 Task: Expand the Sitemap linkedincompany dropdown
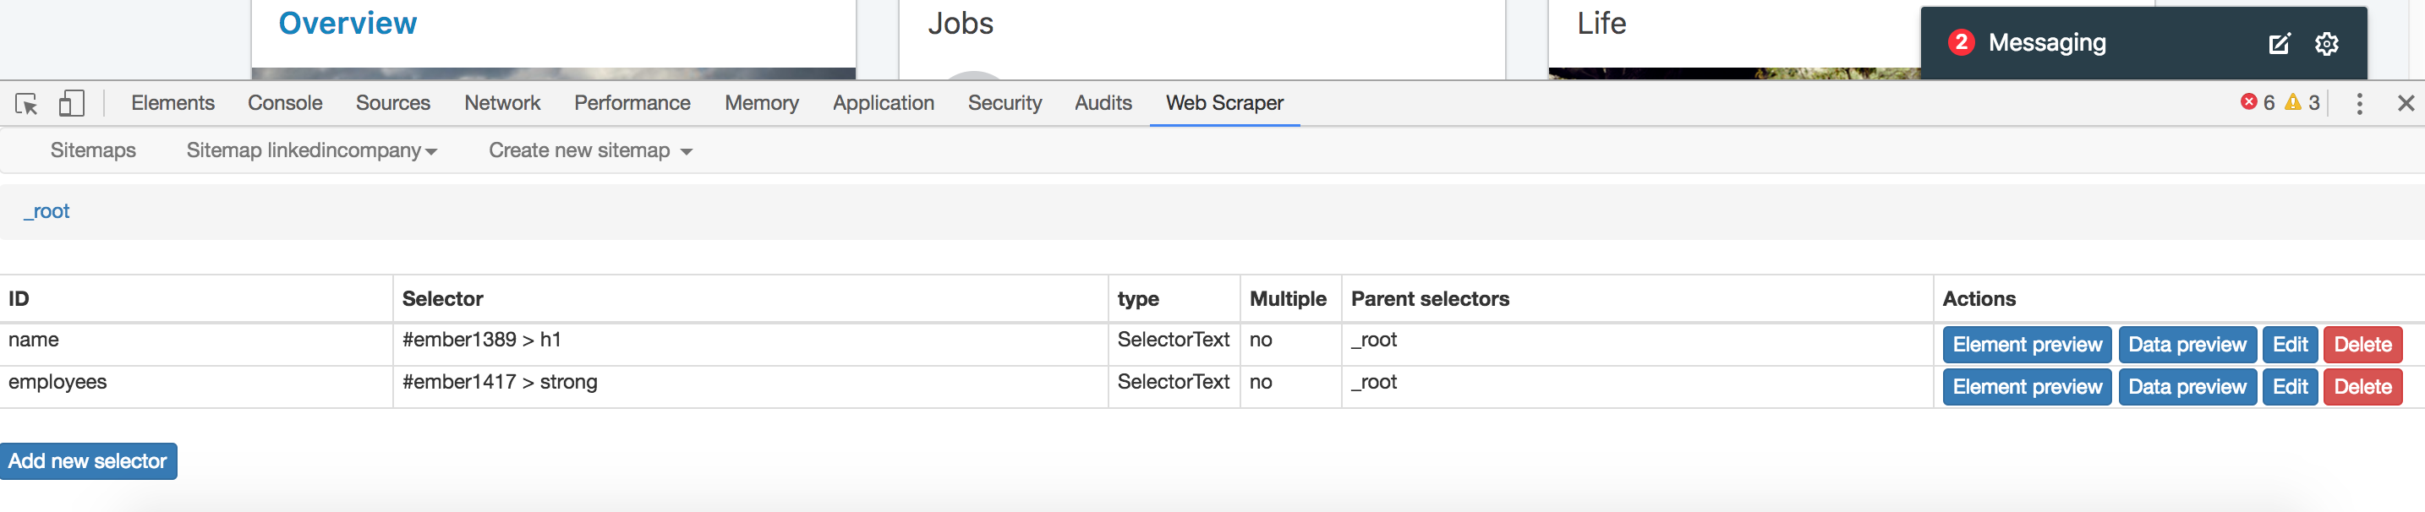click(310, 150)
